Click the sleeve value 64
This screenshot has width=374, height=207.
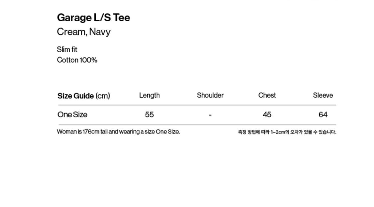[x=323, y=114]
